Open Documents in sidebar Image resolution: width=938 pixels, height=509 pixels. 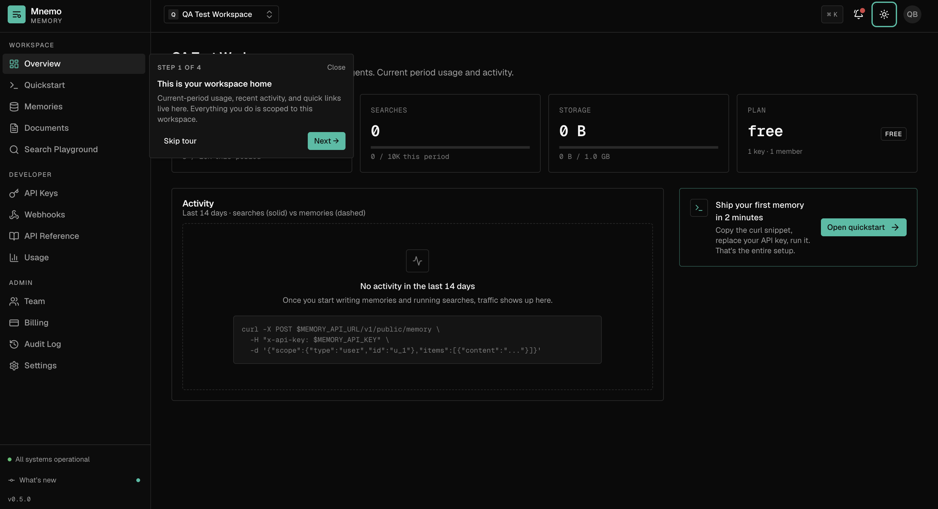point(74,128)
